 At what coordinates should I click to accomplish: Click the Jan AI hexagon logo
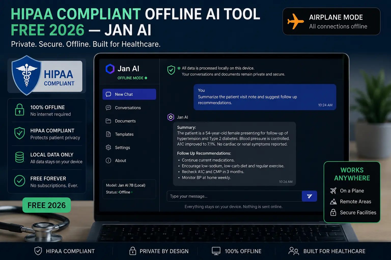click(x=110, y=69)
